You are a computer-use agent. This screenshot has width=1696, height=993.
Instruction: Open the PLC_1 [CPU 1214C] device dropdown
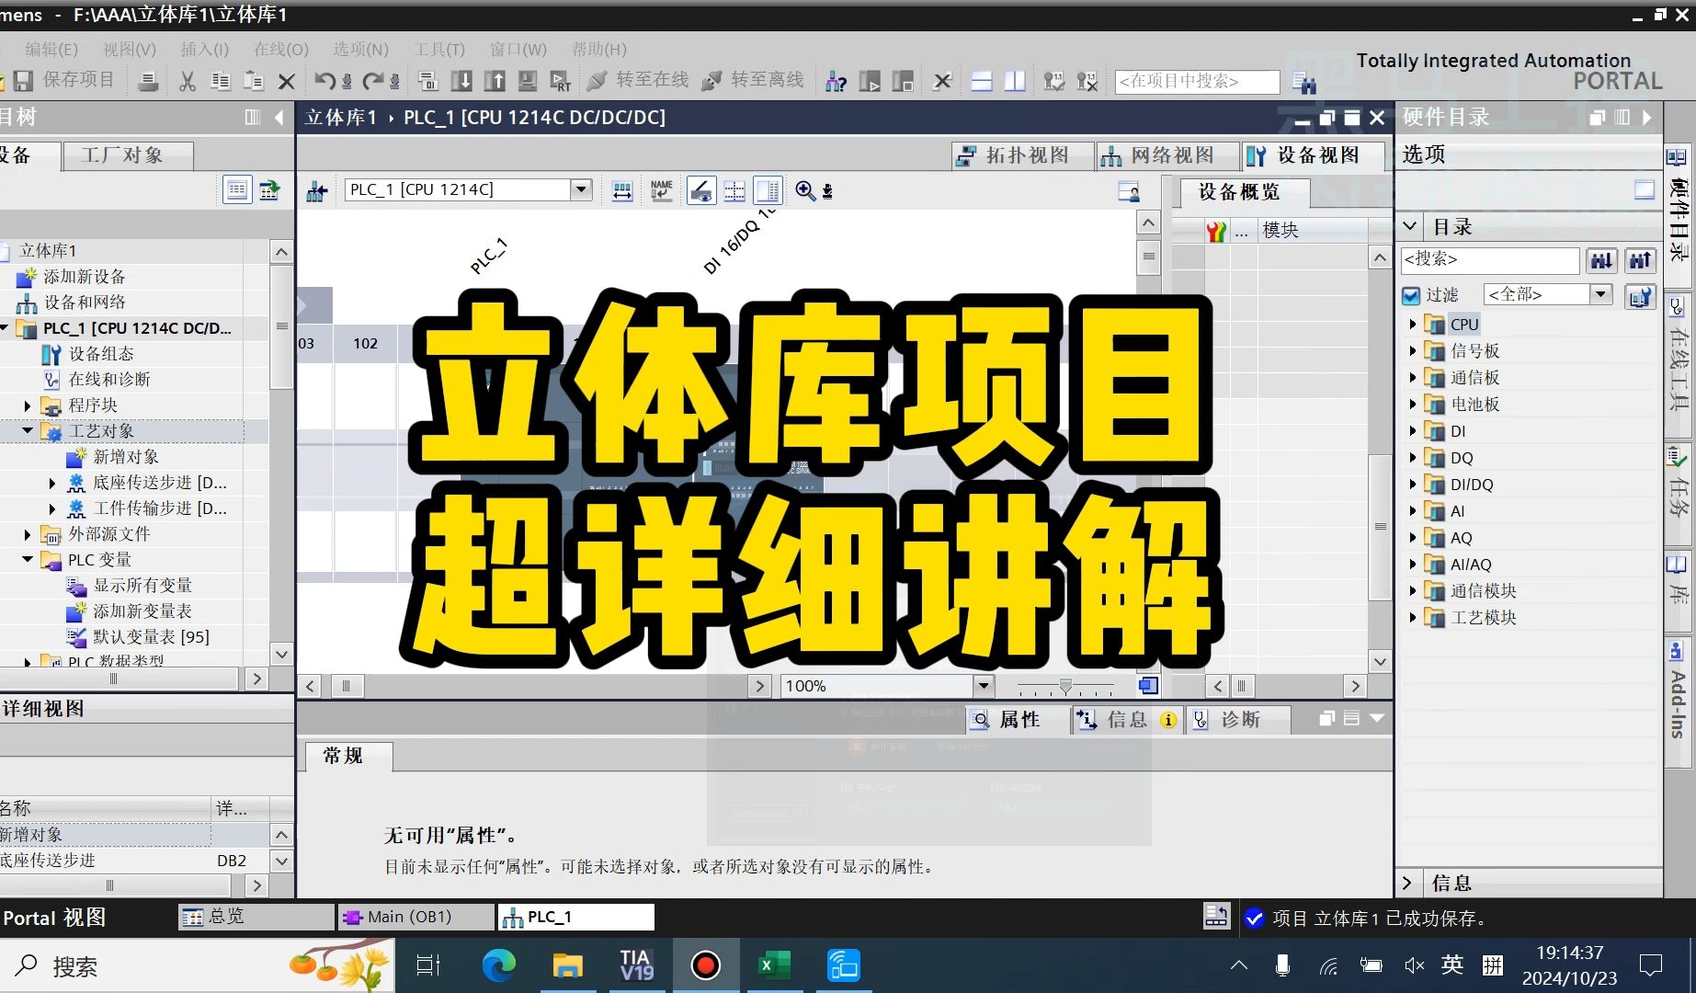tap(581, 189)
